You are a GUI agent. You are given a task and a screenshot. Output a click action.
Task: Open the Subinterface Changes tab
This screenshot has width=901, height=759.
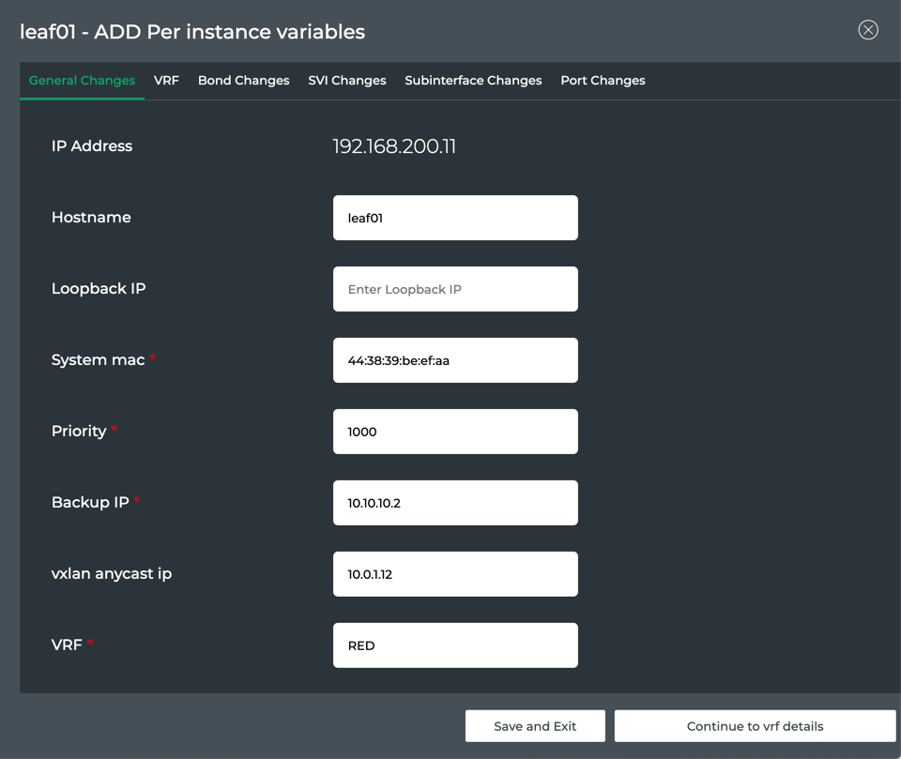coord(473,81)
